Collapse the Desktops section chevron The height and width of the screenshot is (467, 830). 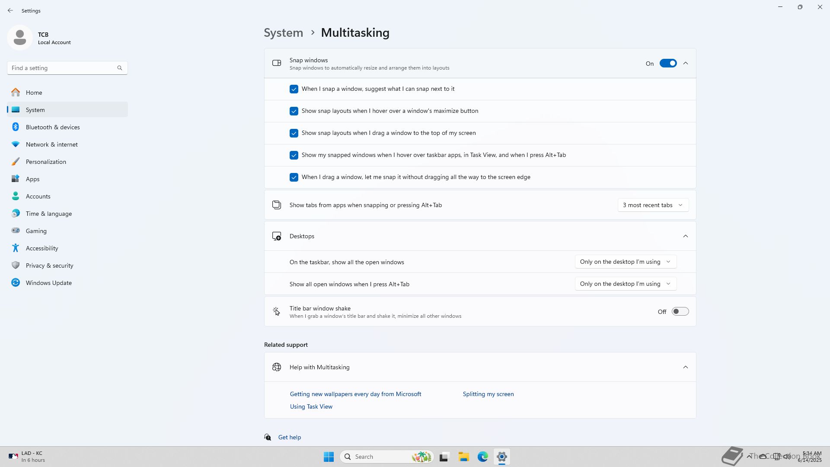coord(685,236)
